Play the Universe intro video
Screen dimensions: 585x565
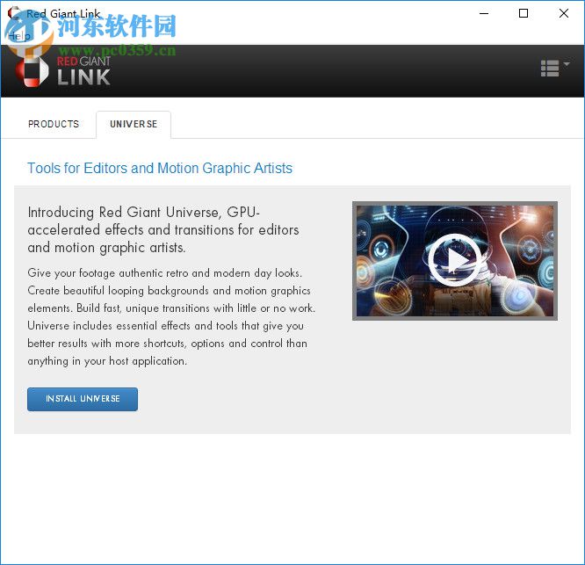tap(454, 260)
